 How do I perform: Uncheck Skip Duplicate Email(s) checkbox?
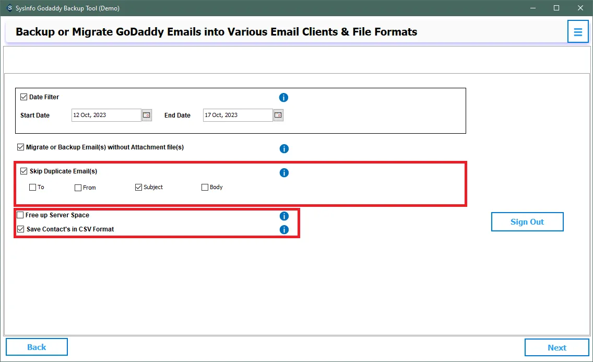[x=24, y=171]
